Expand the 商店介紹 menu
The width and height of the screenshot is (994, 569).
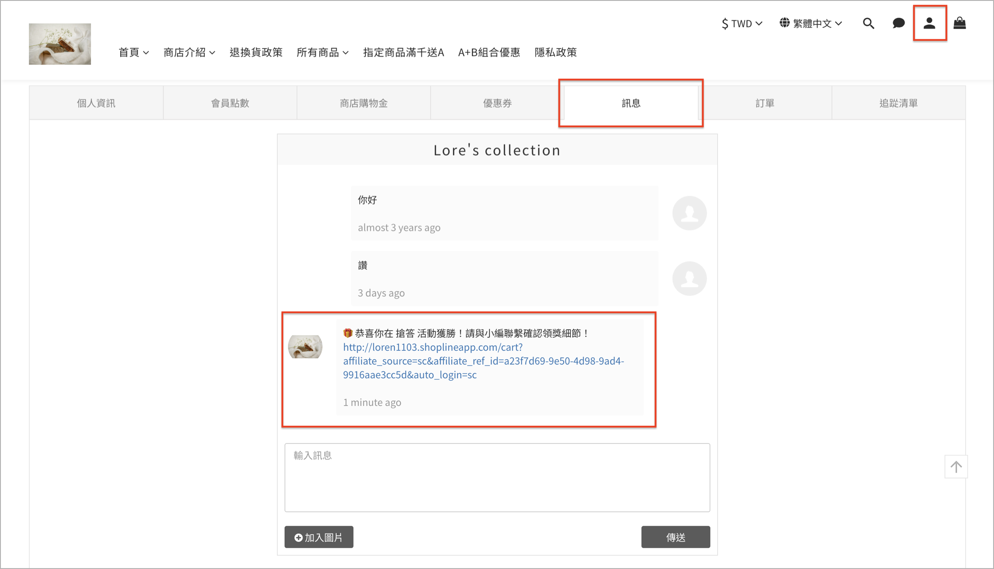(189, 52)
